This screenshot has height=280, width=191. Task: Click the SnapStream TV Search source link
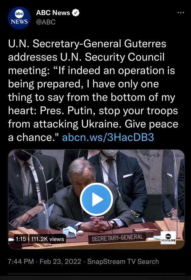(123, 261)
